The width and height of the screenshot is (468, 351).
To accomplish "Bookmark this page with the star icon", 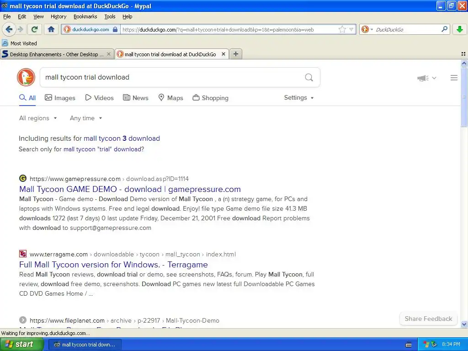I will (x=342, y=29).
